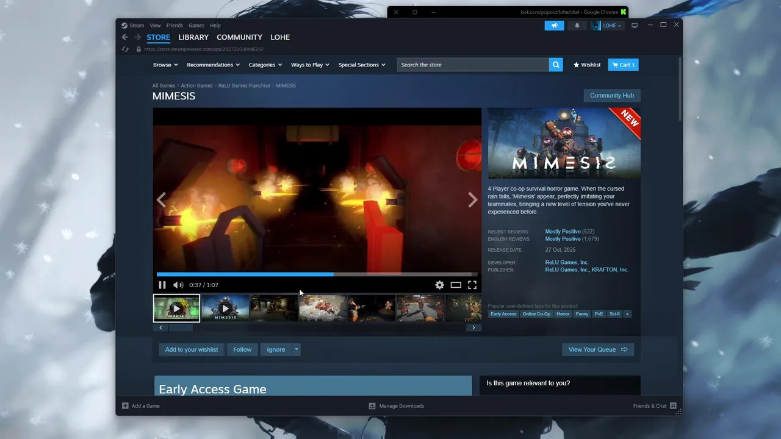Open Manage Downloads

pos(397,405)
